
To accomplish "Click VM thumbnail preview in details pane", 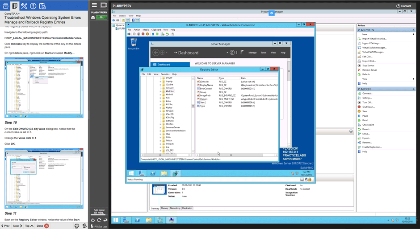I will (x=159, y=189).
